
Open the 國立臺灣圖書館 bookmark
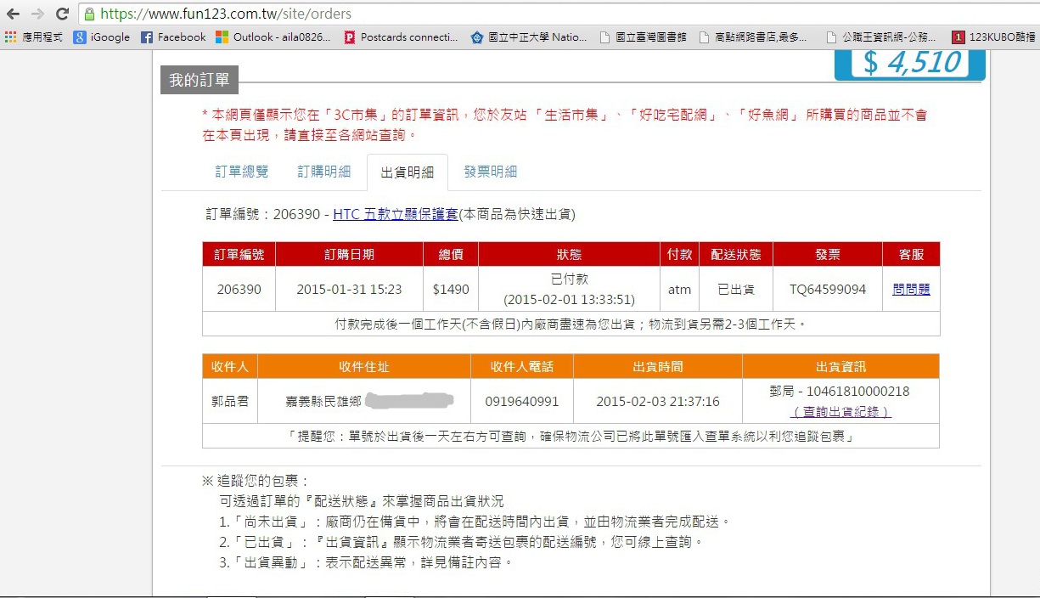(x=643, y=37)
